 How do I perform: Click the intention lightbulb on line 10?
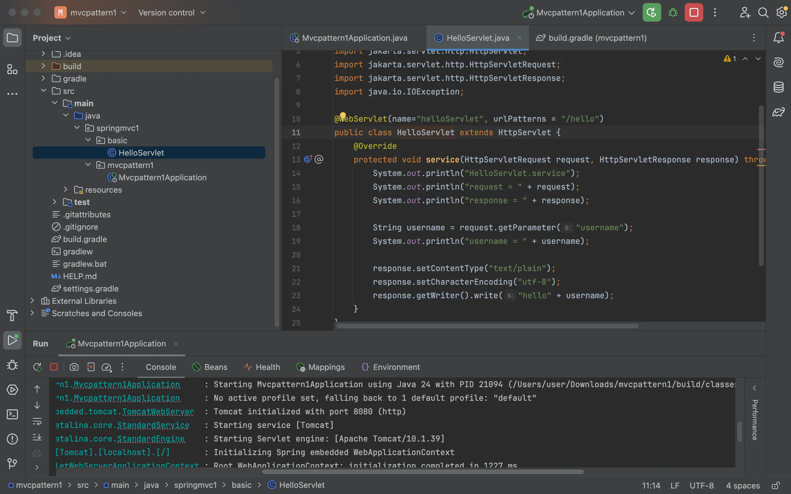click(343, 116)
